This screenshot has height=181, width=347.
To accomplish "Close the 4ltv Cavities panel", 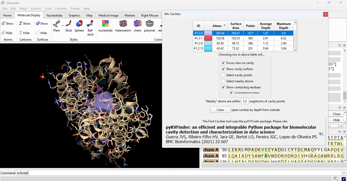I will pos(325,14).
